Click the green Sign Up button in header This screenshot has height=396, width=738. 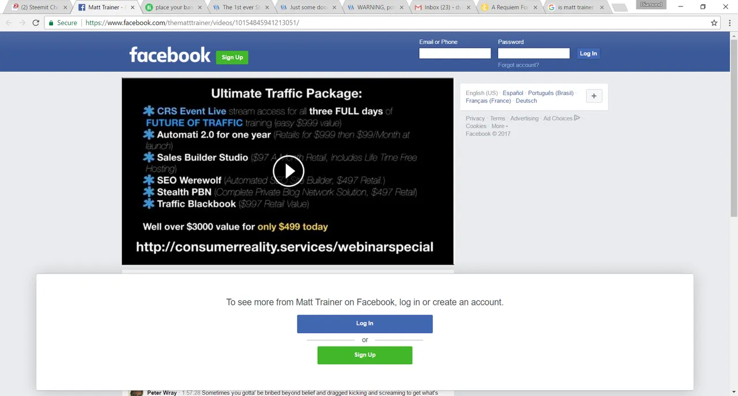tap(232, 57)
